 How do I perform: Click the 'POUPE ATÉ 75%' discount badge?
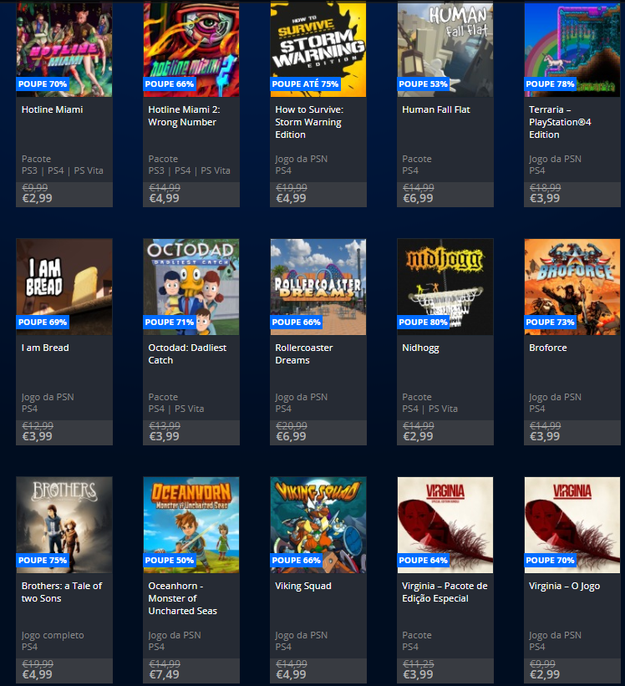click(x=305, y=84)
